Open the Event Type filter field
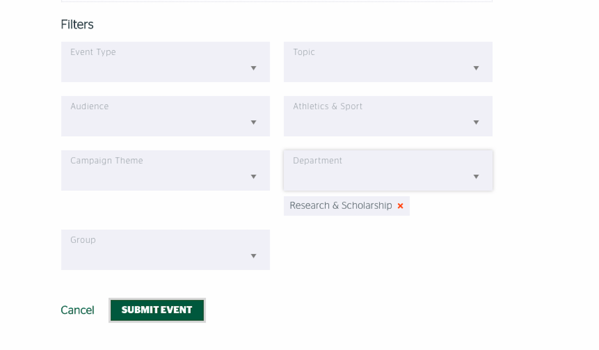The image size is (599, 350). [x=165, y=62]
